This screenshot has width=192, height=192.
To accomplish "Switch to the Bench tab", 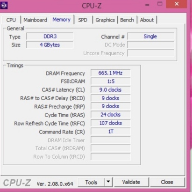I will 127,20.
